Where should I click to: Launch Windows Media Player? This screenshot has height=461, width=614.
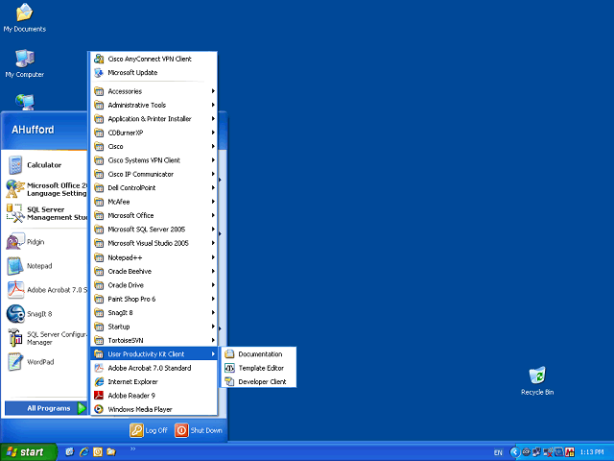(153, 409)
